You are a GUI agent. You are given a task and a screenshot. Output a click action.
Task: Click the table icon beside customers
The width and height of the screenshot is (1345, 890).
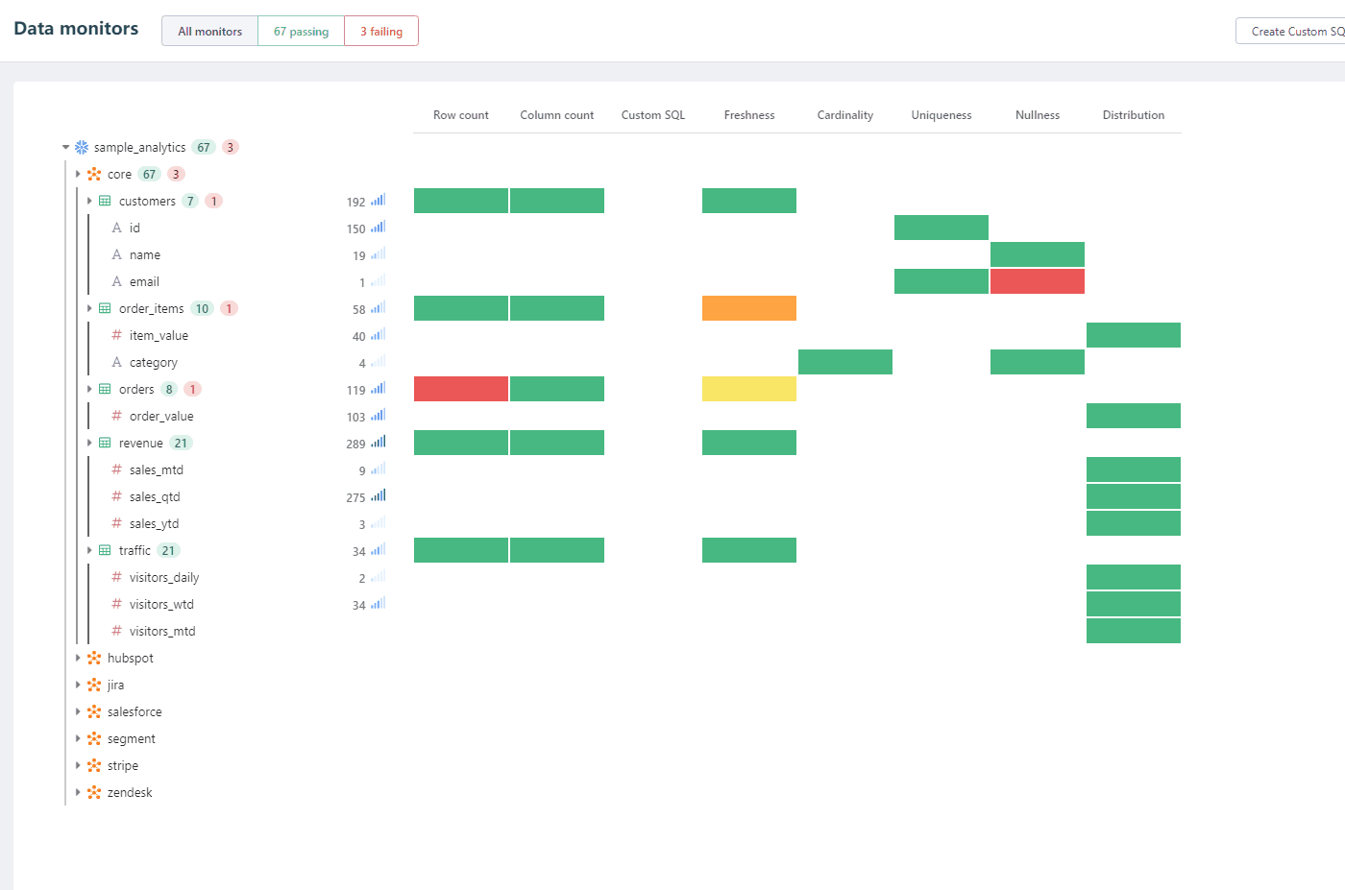(105, 201)
